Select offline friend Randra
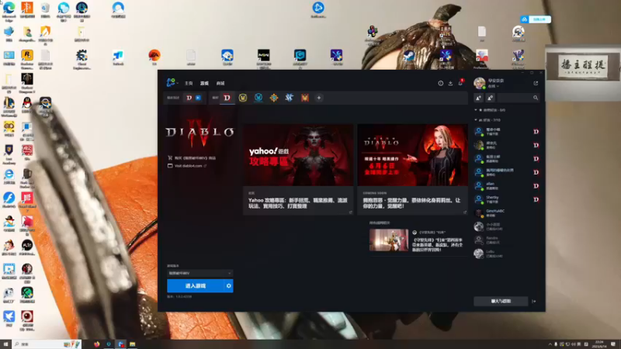Viewport: 621px width, 349px height. click(x=507, y=240)
